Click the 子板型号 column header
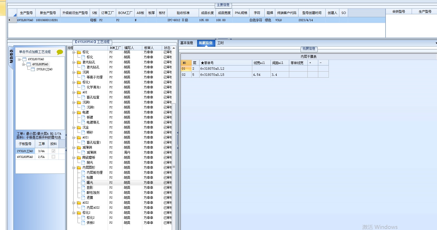 coord(25,144)
